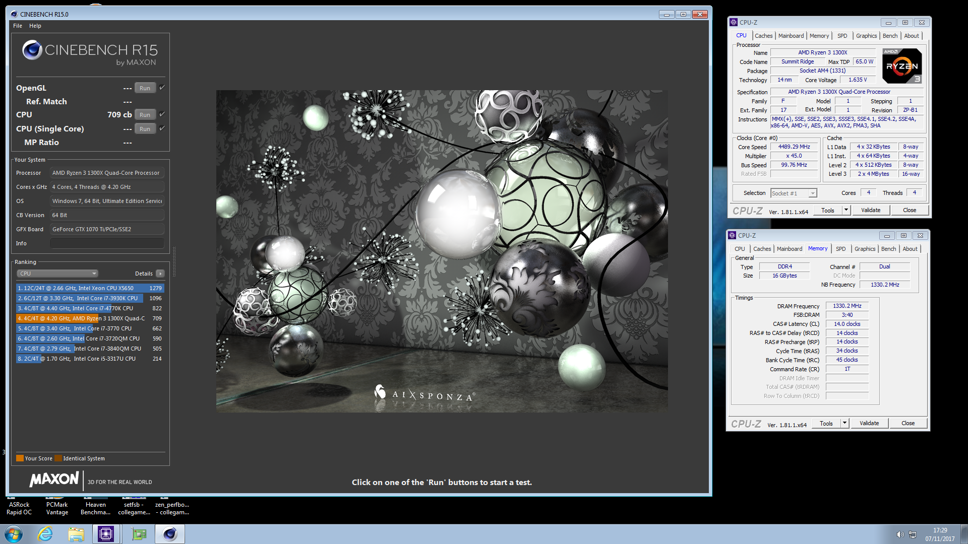Select Graphics tab in lower CPU-Z
The width and height of the screenshot is (968, 544).
[865, 249]
